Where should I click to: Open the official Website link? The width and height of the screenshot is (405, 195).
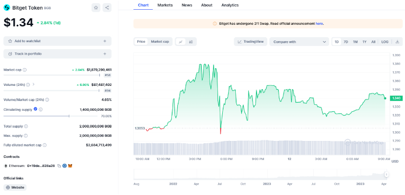pos(15,187)
